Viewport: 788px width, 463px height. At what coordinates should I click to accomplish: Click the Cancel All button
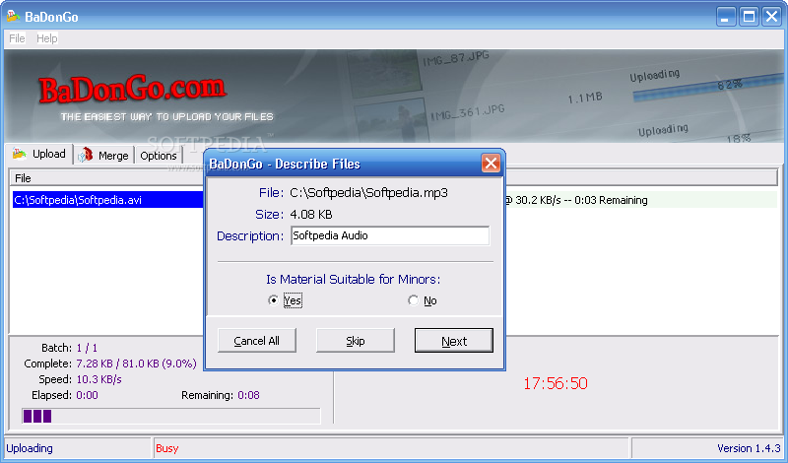[x=256, y=341]
